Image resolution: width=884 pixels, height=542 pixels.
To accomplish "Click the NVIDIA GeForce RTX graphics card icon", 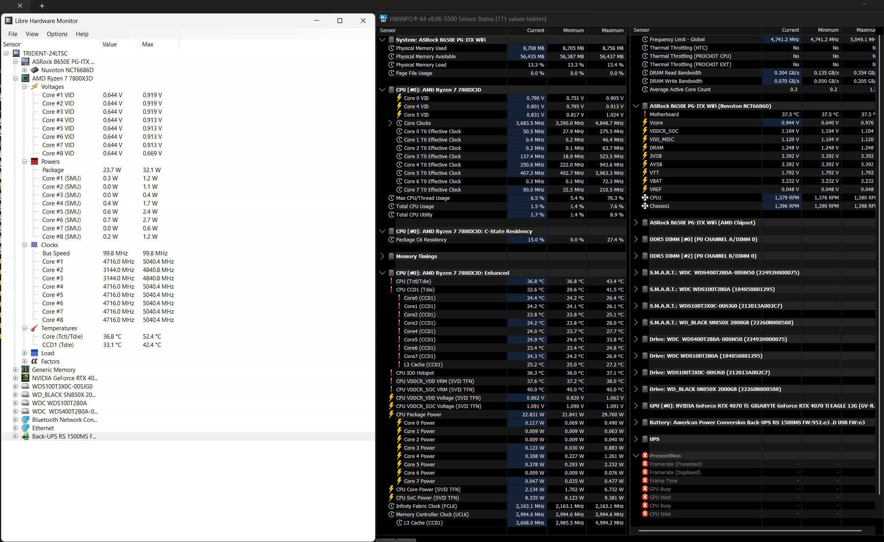I will tap(25, 378).
